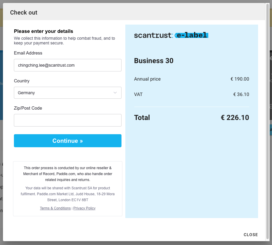Image resolution: width=272 pixels, height=245 pixels.
Task: Click the VAT amount € 36.10
Action: pyautogui.click(x=241, y=94)
